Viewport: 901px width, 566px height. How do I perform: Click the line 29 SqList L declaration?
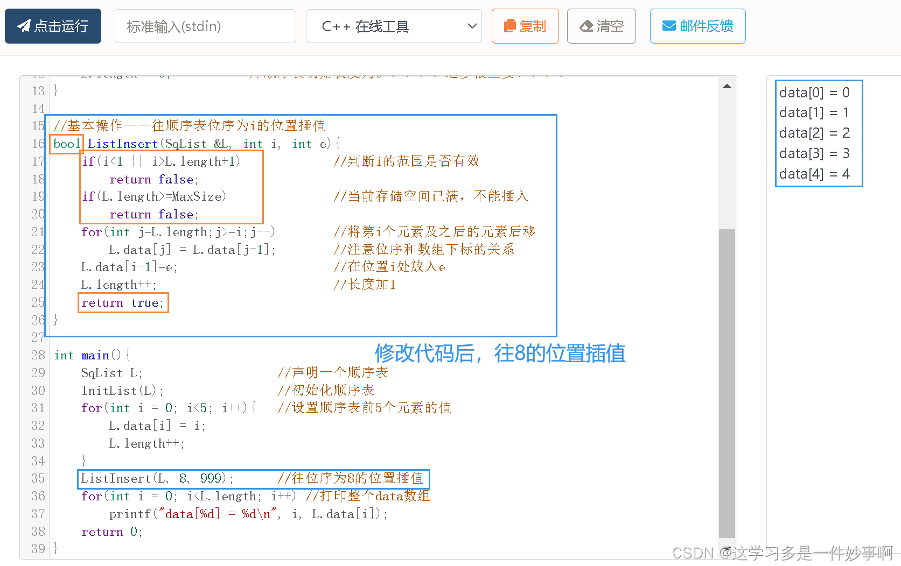[x=112, y=373]
